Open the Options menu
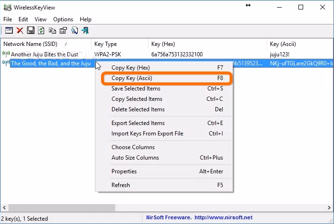Screen dimensions: 334x224 click(63, 19)
